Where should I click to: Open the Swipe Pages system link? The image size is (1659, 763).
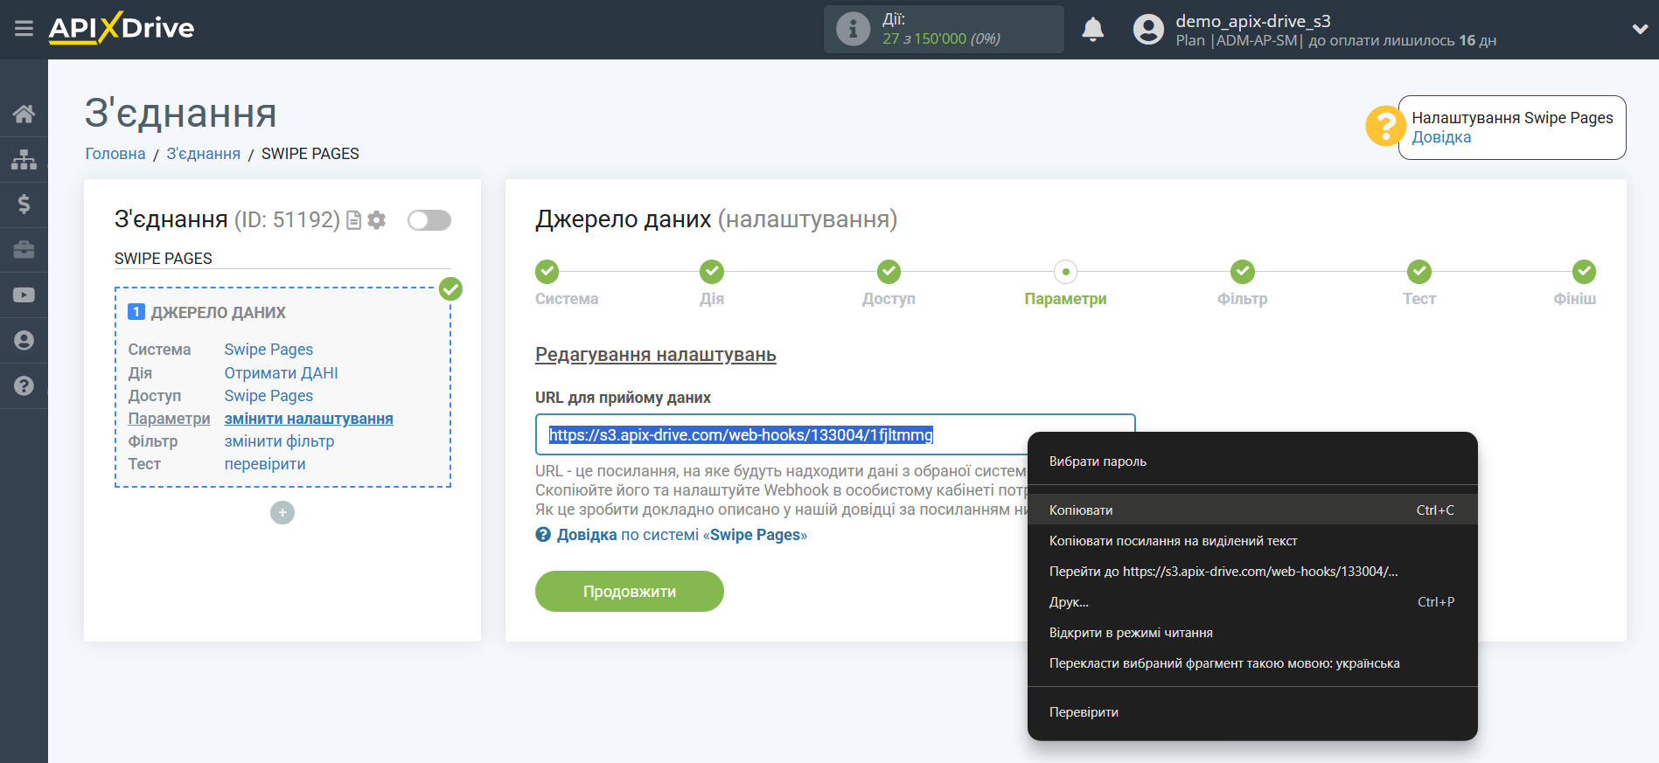268,350
